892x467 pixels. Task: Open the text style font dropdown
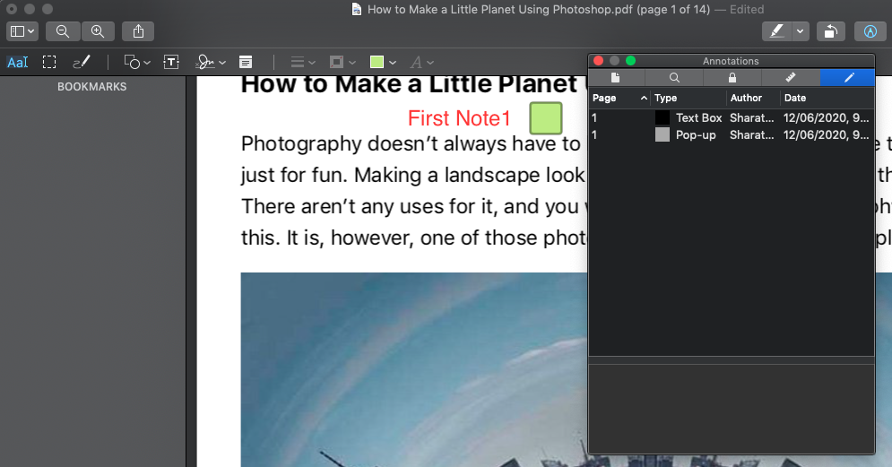point(422,62)
